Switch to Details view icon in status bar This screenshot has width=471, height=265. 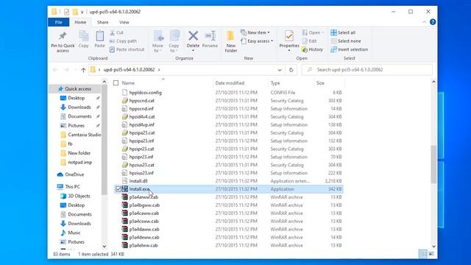(422, 254)
